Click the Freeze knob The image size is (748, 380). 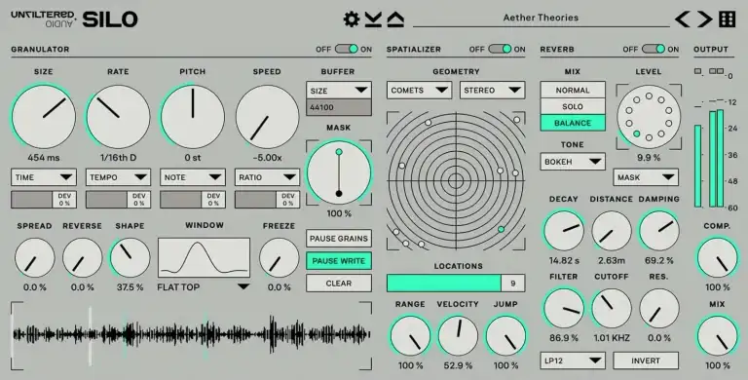[280, 258]
